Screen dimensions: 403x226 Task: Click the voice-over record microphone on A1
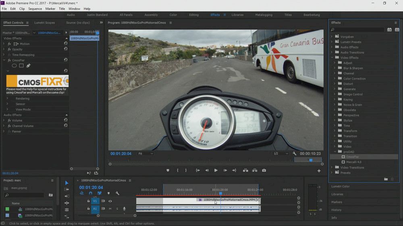(124, 209)
